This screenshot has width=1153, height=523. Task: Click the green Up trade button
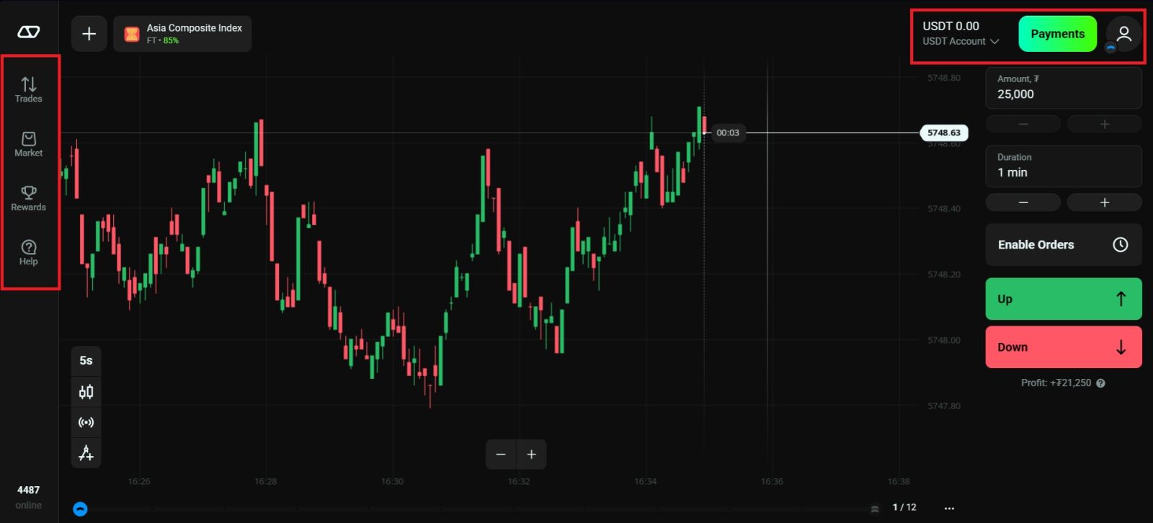(x=1063, y=299)
